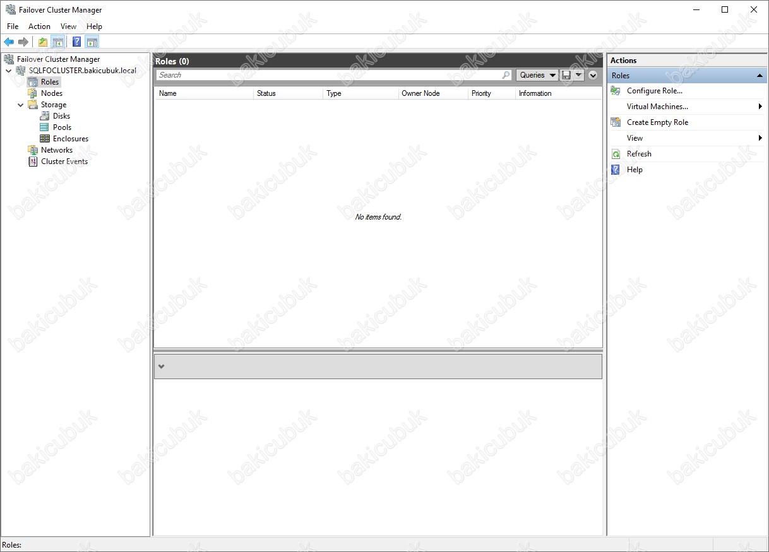This screenshot has width=769, height=552.
Task: Open the Action menu
Action: point(39,26)
